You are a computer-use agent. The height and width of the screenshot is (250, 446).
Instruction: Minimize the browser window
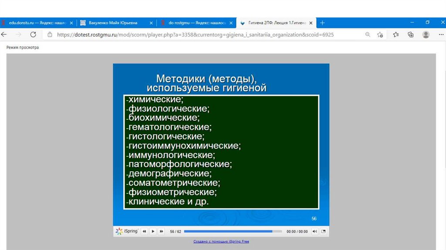coord(412,23)
